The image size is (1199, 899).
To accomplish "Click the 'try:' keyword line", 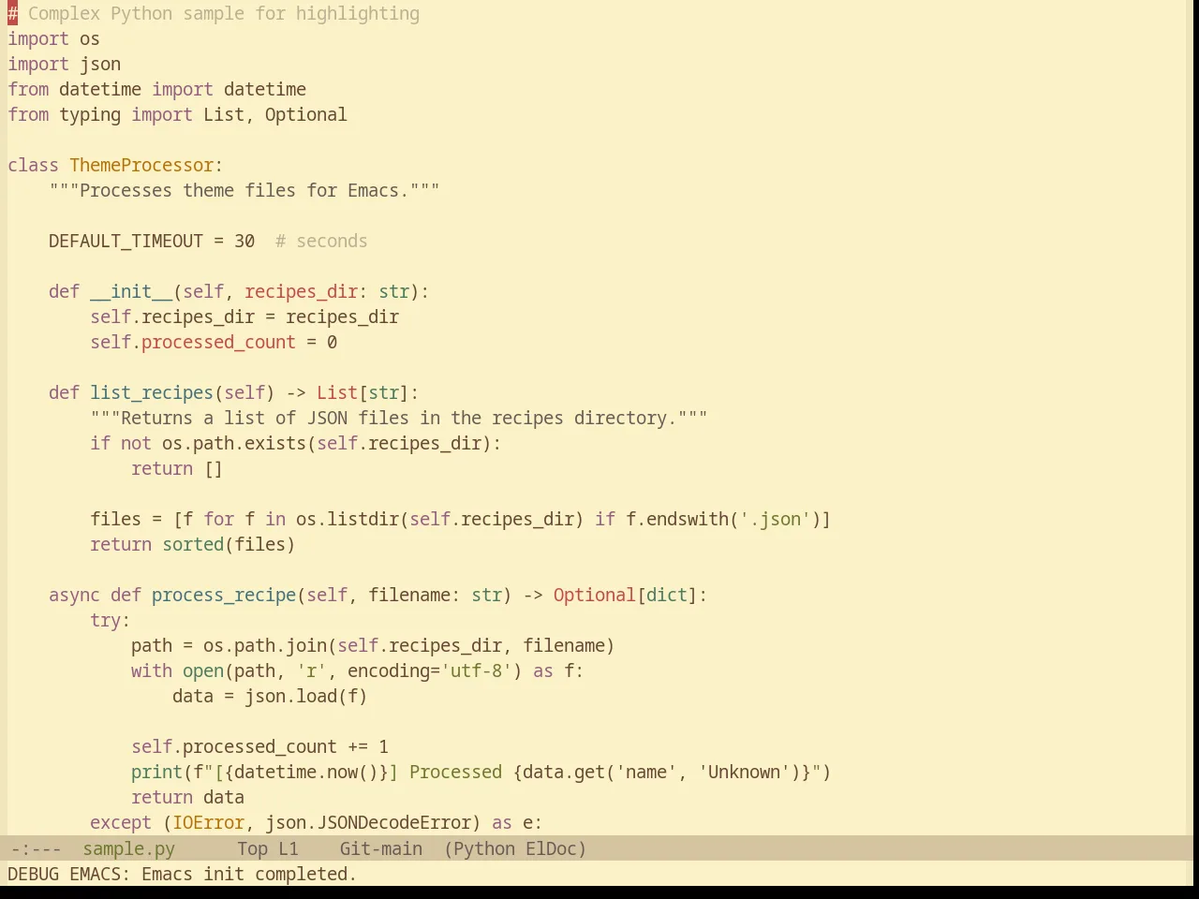I will click(111, 620).
